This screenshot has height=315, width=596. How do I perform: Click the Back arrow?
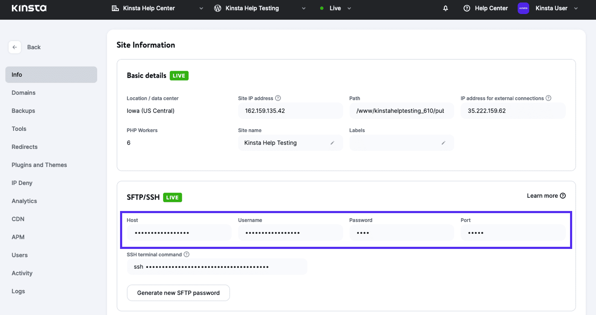point(14,47)
